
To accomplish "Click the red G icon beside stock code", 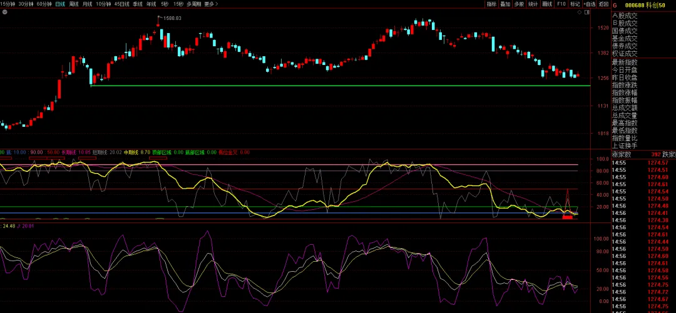I will coord(615,4).
